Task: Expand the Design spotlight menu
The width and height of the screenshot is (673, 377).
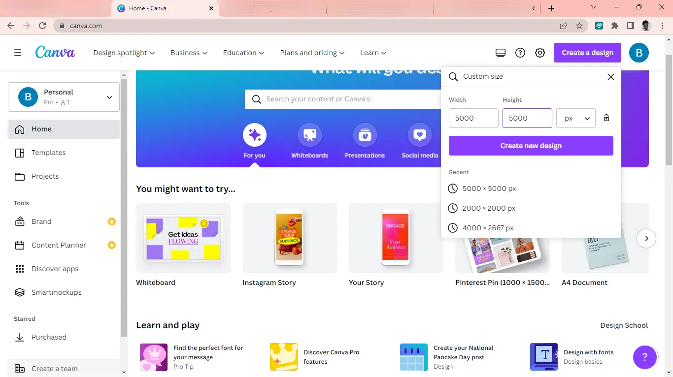Action: point(124,53)
